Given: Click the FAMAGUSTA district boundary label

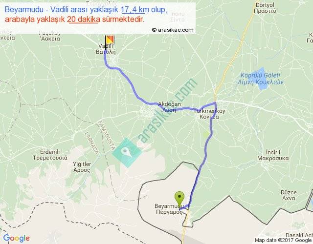Looking at the screenshot, I should click(106, 135).
